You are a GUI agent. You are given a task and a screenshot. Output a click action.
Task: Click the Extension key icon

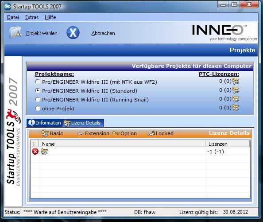[x=81, y=134]
